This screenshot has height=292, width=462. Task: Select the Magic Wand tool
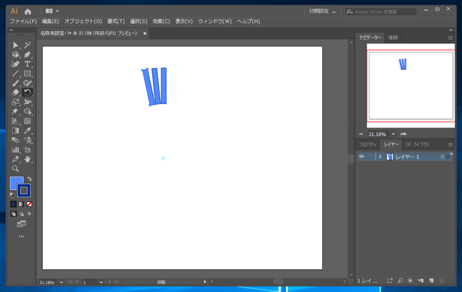(27, 45)
